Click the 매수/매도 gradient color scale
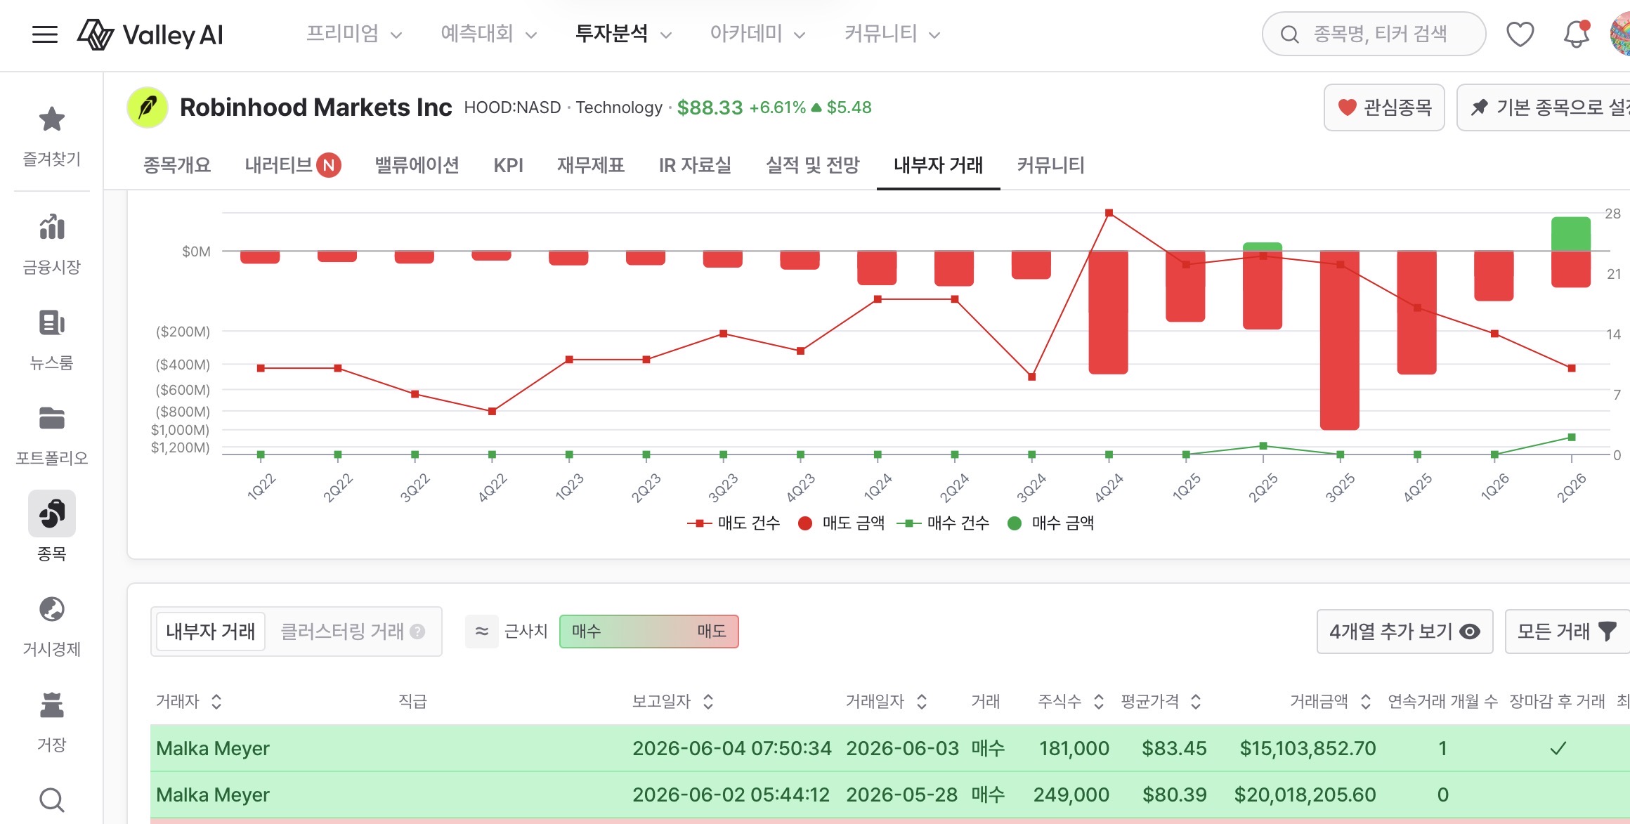Viewport: 1630px width, 824px height. [x=649, y=632]
